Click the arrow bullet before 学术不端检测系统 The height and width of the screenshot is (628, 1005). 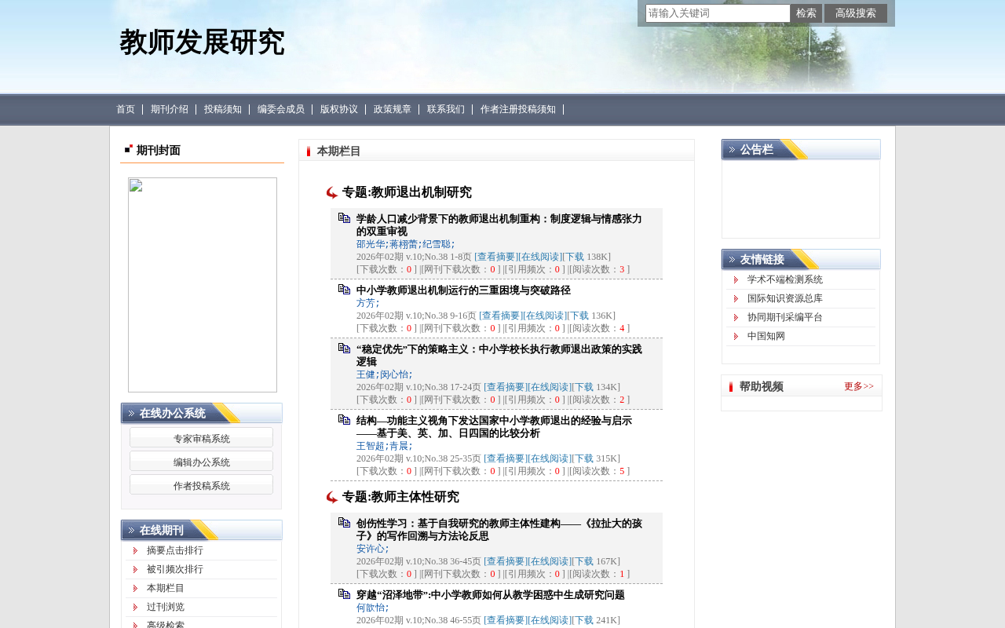point(736,279)
